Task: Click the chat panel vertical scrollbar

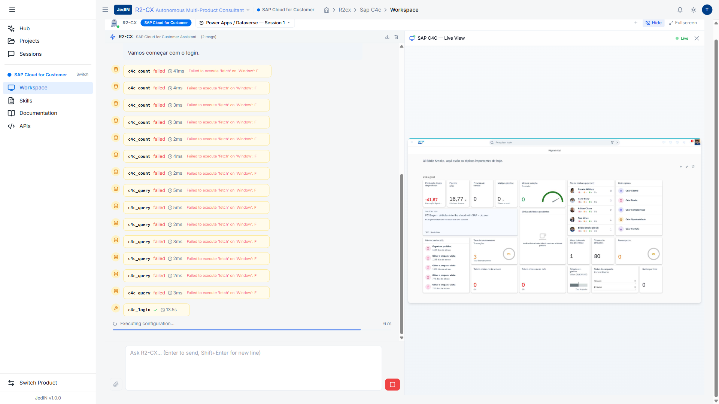Action: (x=401, y=254)
